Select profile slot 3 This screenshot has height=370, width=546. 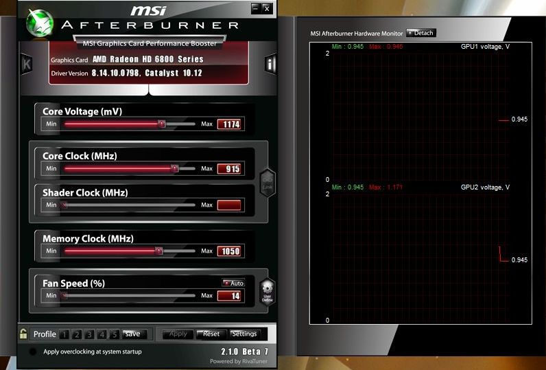point(89,334)
